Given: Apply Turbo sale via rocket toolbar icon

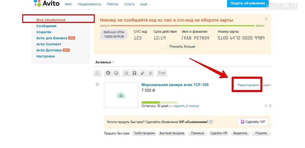Looking at the screenshot, I should (x=108, y=73).
